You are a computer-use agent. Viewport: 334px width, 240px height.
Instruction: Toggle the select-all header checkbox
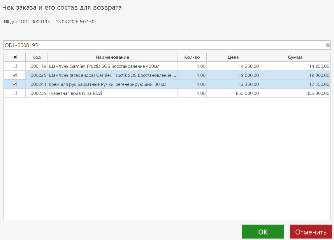(x=15, y=57)
